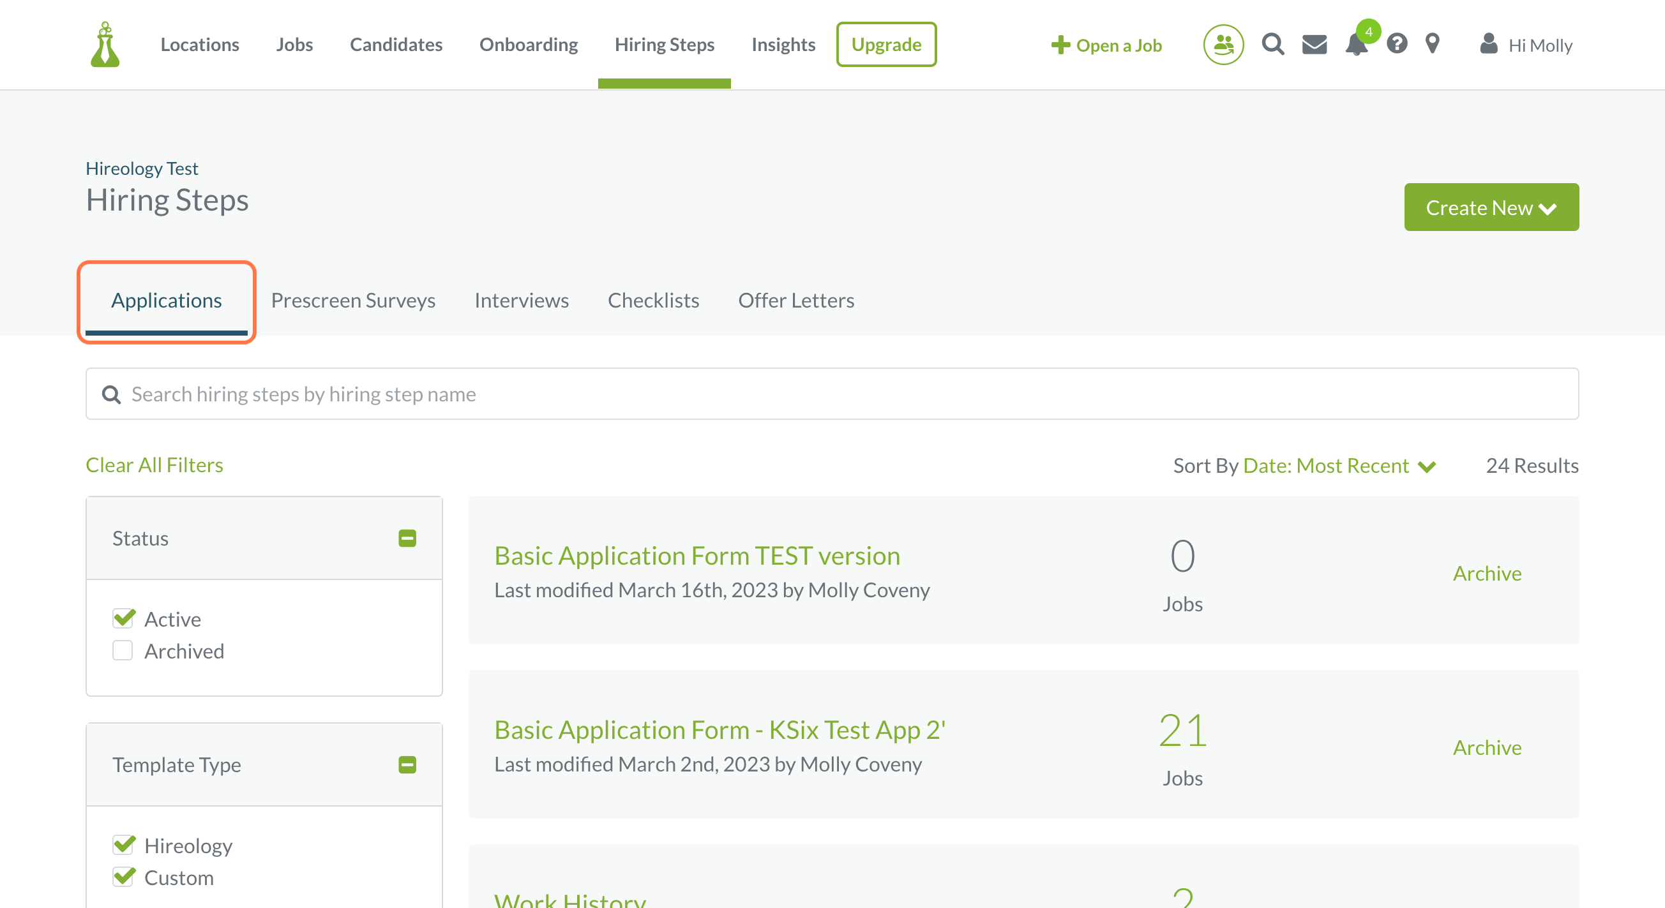1665x908 pixels.
Task: Open the notifications bell icon
Action: point(1356,45)
